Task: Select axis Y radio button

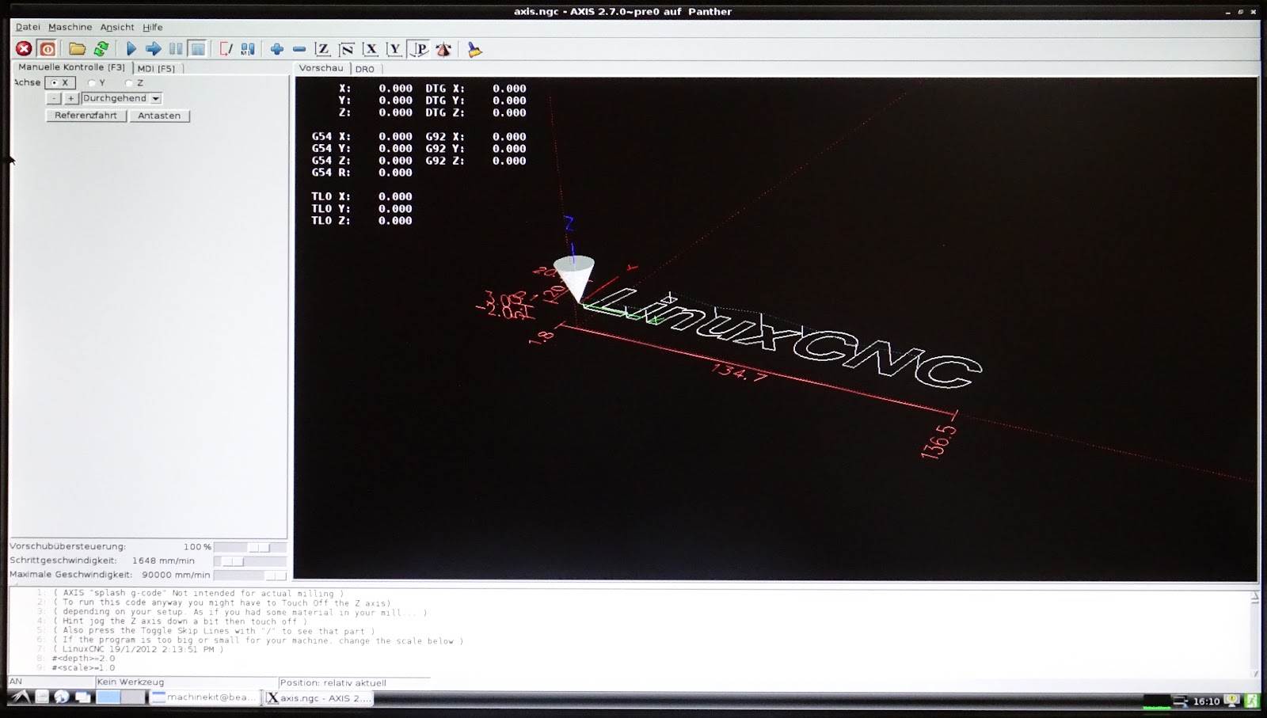Action: click(97, 82)
